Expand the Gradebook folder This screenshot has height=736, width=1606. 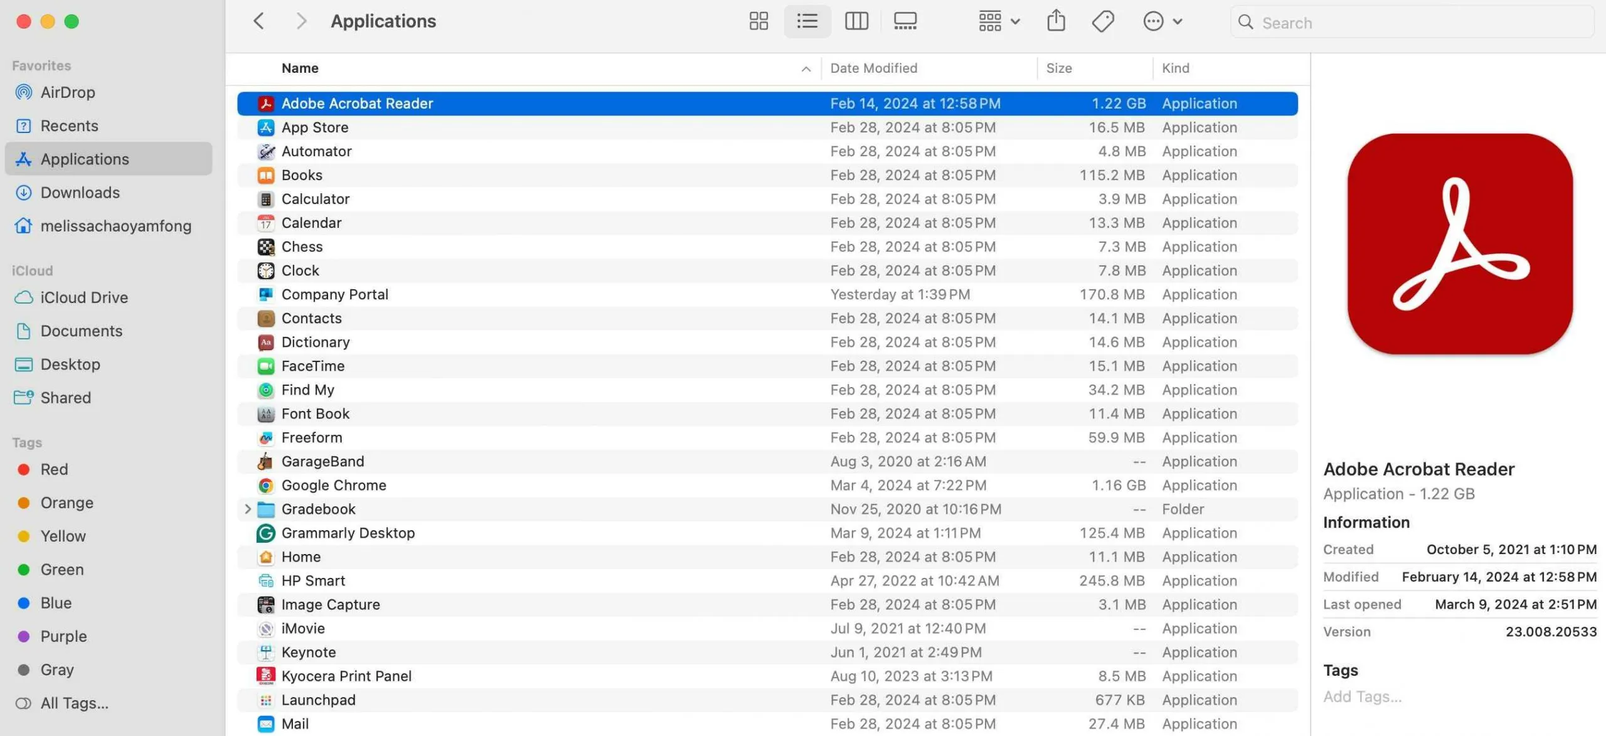pyautogui.click(x=247, y=509)
